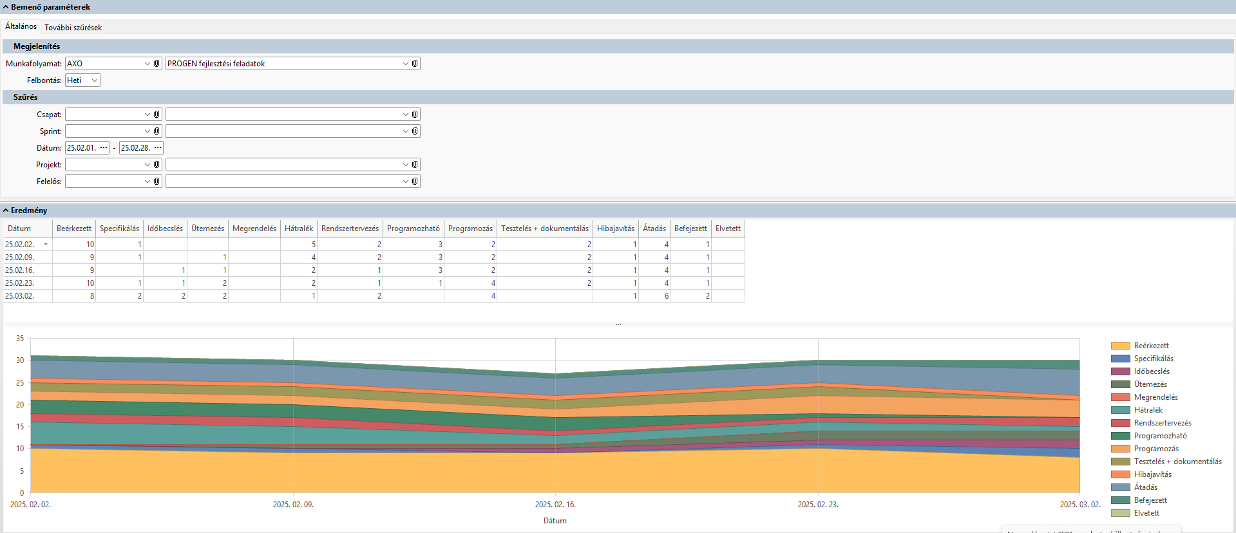
Task: Expand the narrow Projekt dropdown
Action: click(147, 165)
